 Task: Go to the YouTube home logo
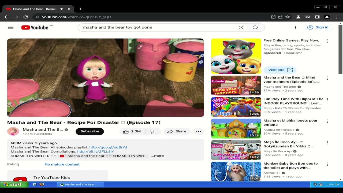[x=35, y=27]
